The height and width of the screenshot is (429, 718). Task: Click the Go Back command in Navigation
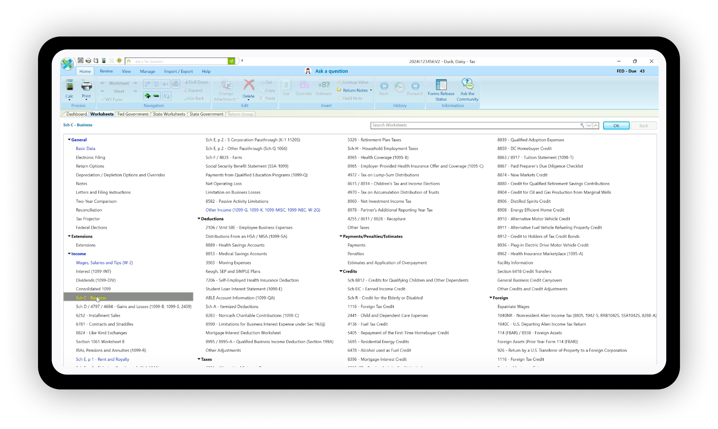click(x=194, y=99)
